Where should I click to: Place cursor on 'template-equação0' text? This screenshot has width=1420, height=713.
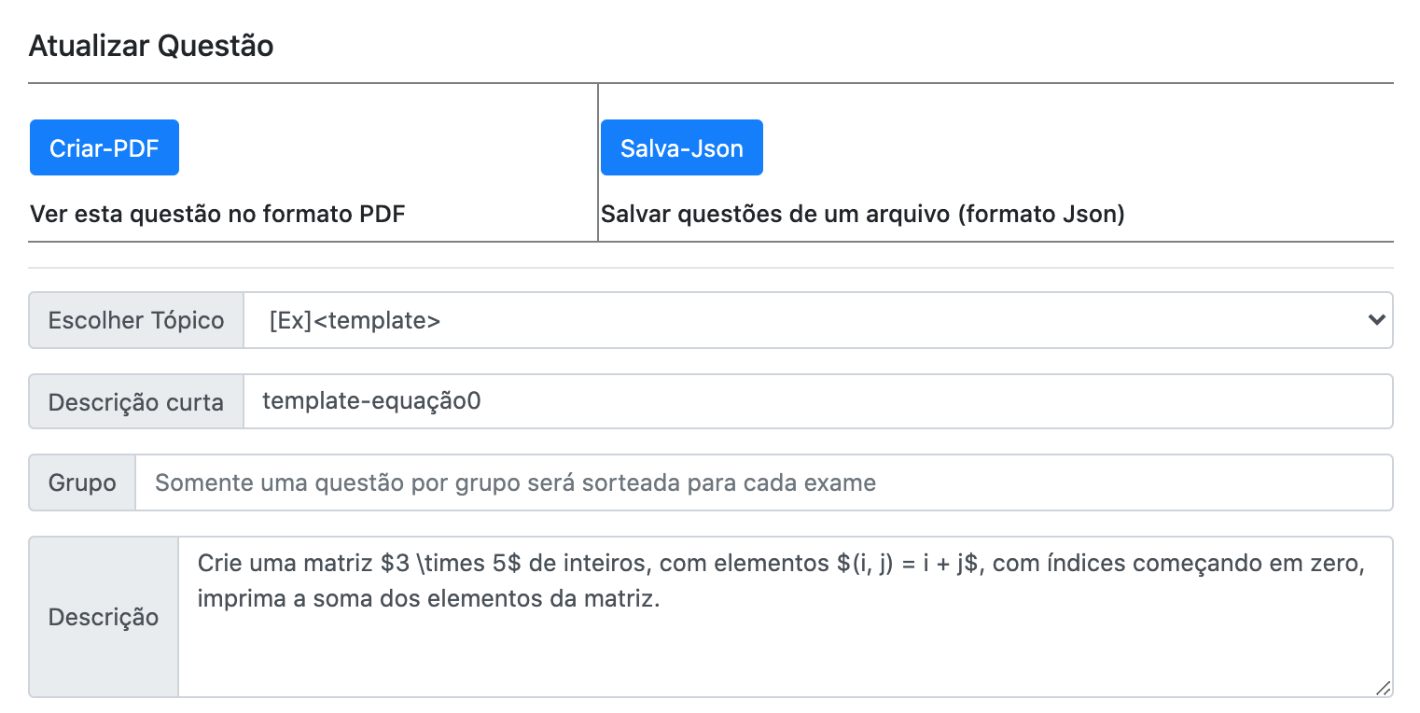(x=371, y=401)
